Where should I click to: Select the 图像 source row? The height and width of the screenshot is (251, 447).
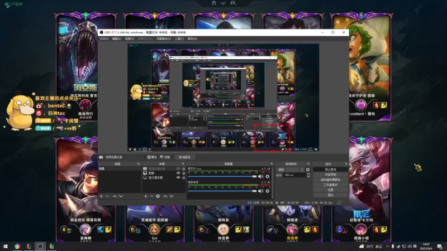(164, 173)
